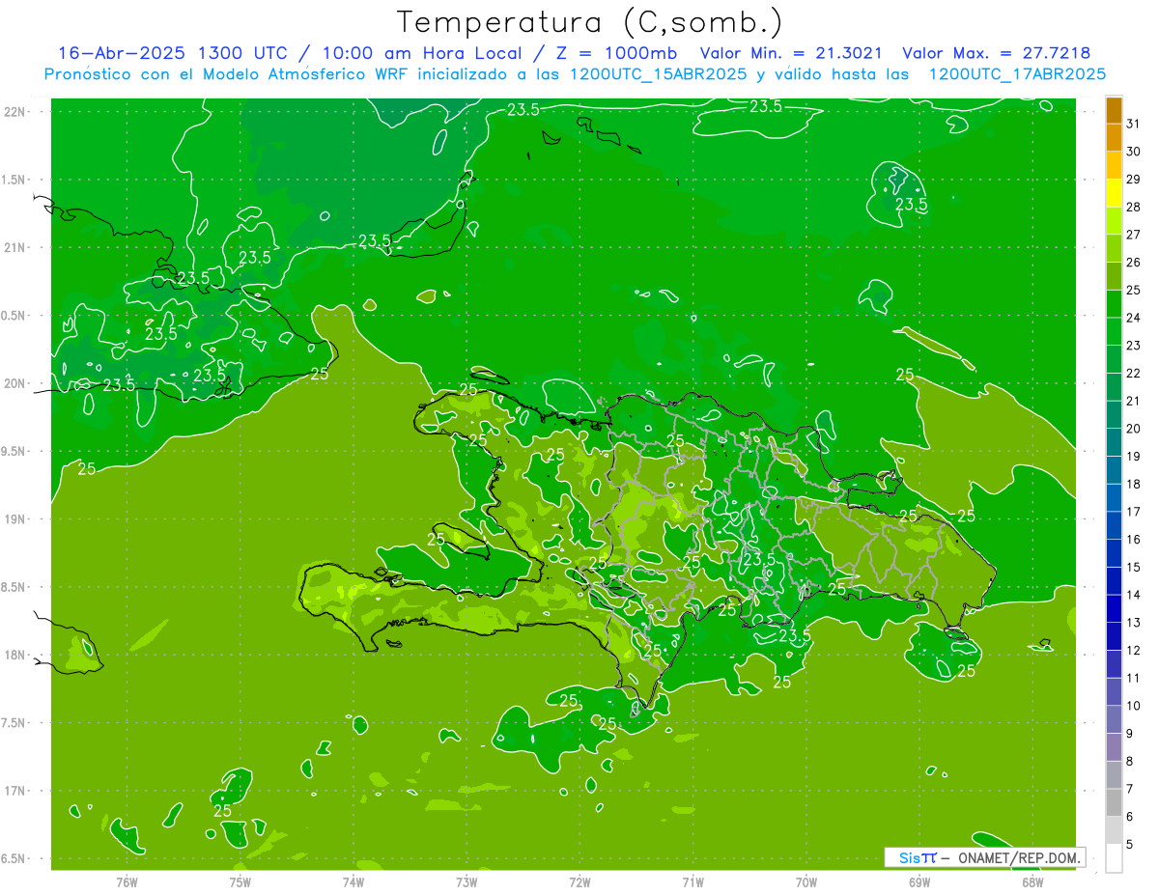This screenshot has height=895, width=1159.
Task: Click the "20N" latitude axis label
Action: (14, 383)
